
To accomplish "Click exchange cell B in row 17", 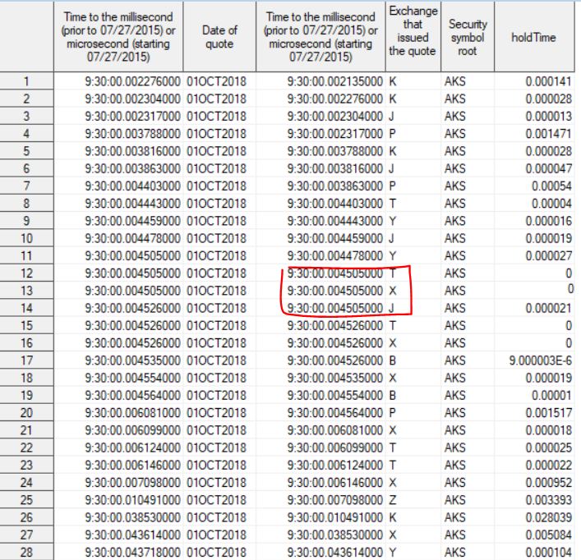I will pyautogui.click(x=393, y=360).
